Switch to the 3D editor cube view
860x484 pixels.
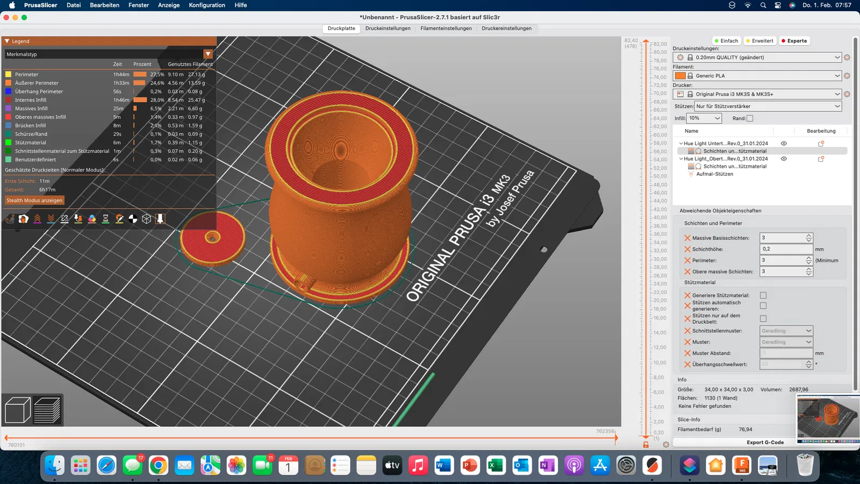coord(17,410)
